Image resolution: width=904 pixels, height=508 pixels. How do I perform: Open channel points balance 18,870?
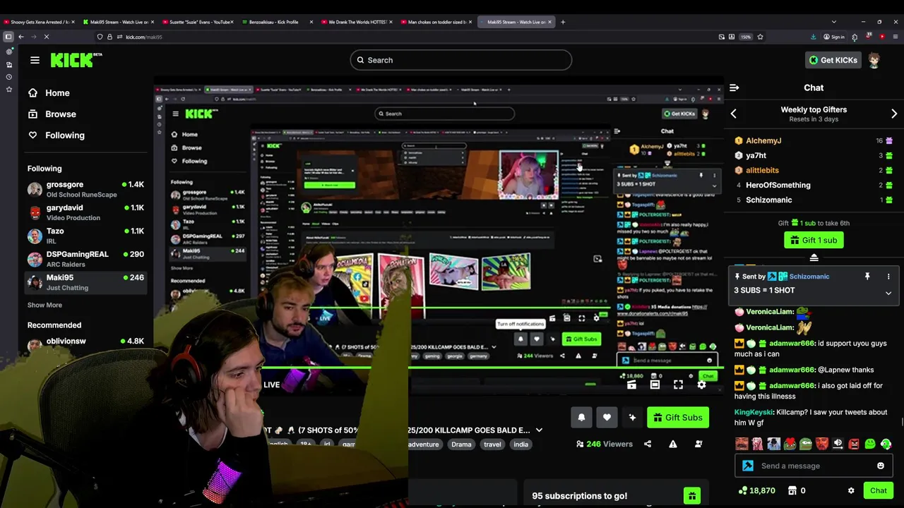[756, 490]
